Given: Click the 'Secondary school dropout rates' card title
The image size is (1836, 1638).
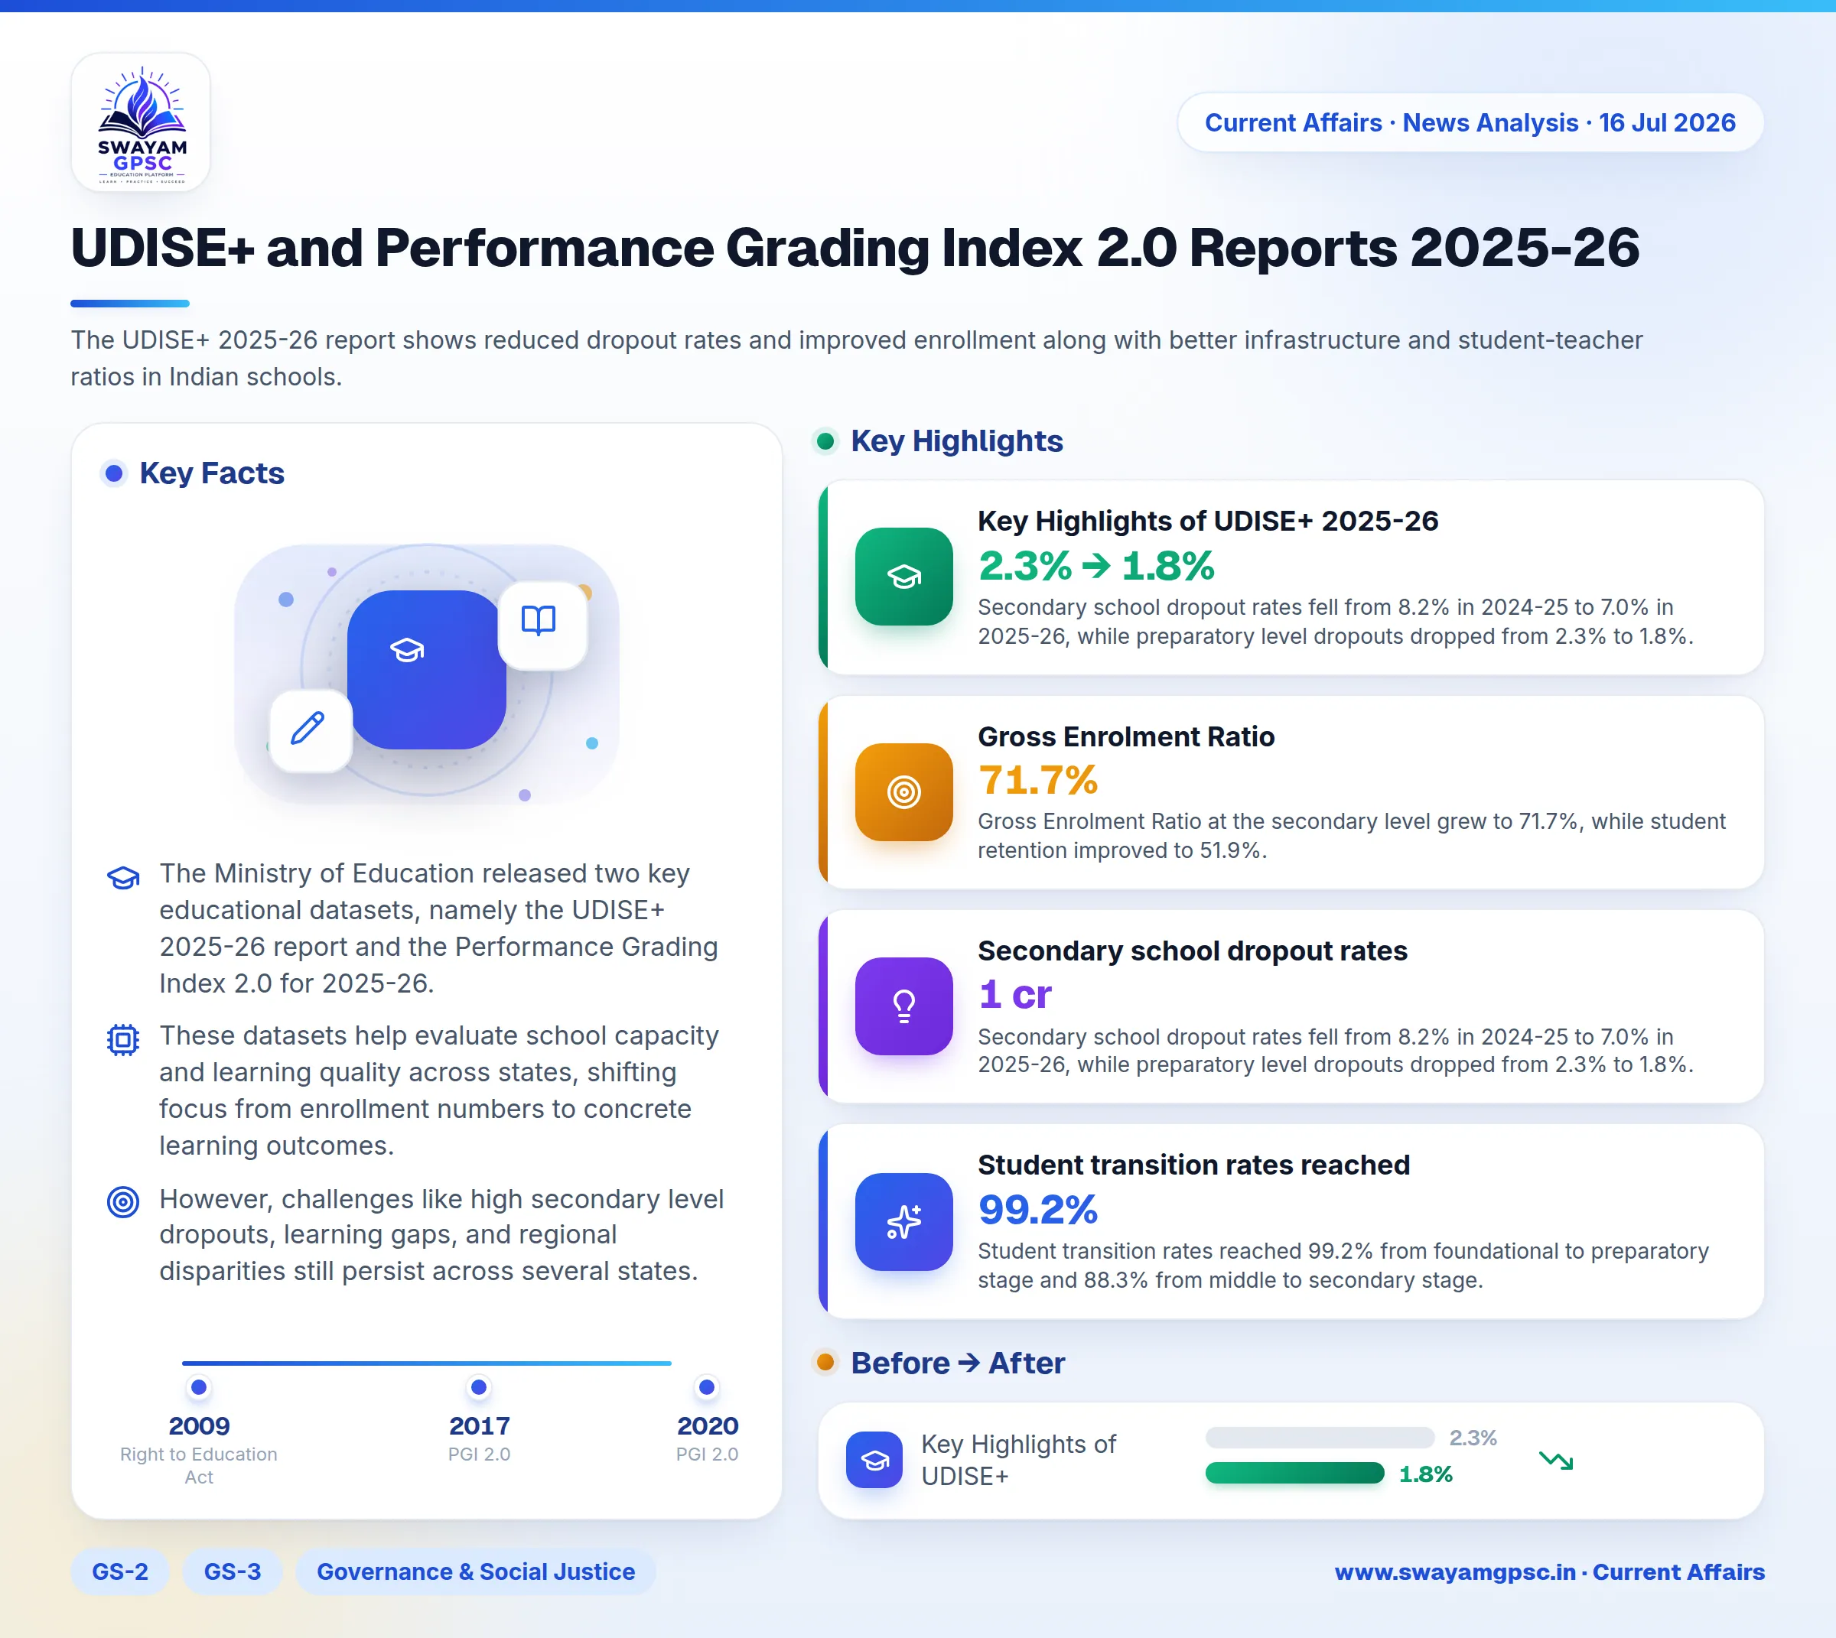Looking at the screenshot, I should pyautogui.click(x=1192, y=951).
